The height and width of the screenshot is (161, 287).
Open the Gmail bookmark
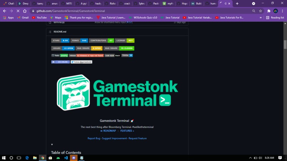click(23, 17)
